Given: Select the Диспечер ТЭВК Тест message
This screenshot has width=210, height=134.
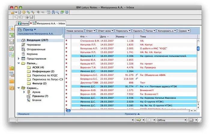Looking at the screenshot, I should 134,82.
